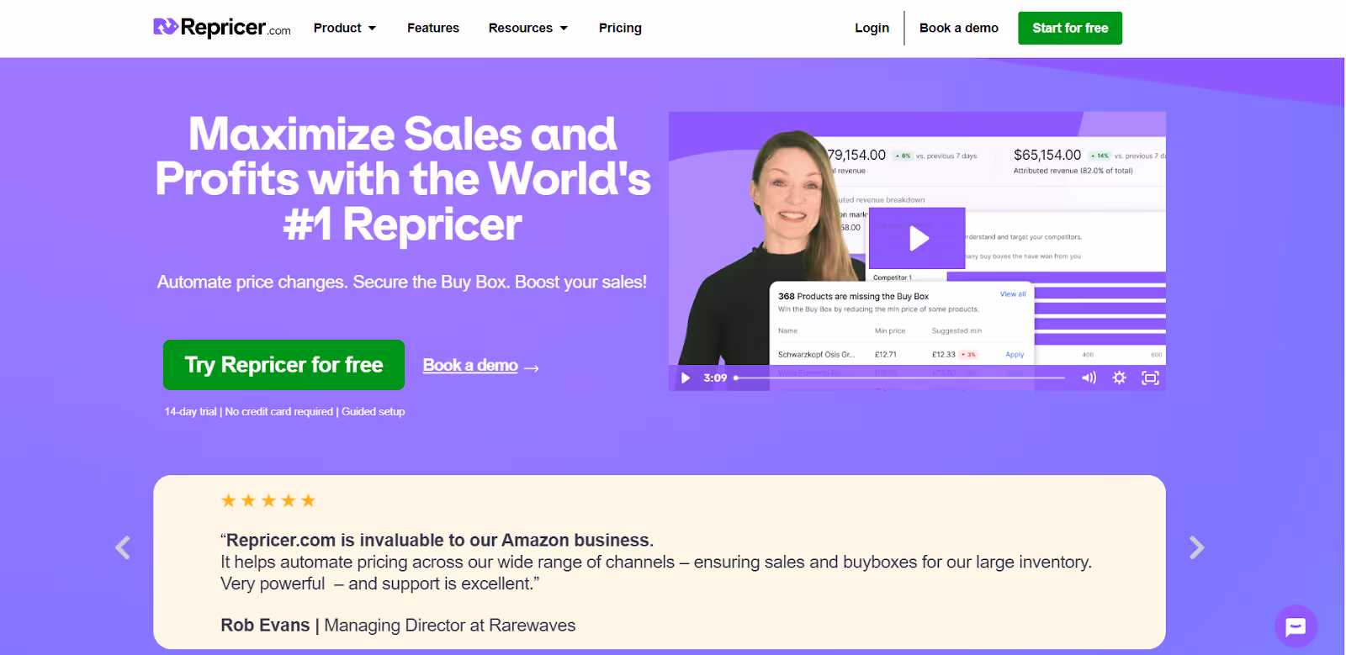
Task: Go to the Pricing page
Action: click(x=620, y=28)
